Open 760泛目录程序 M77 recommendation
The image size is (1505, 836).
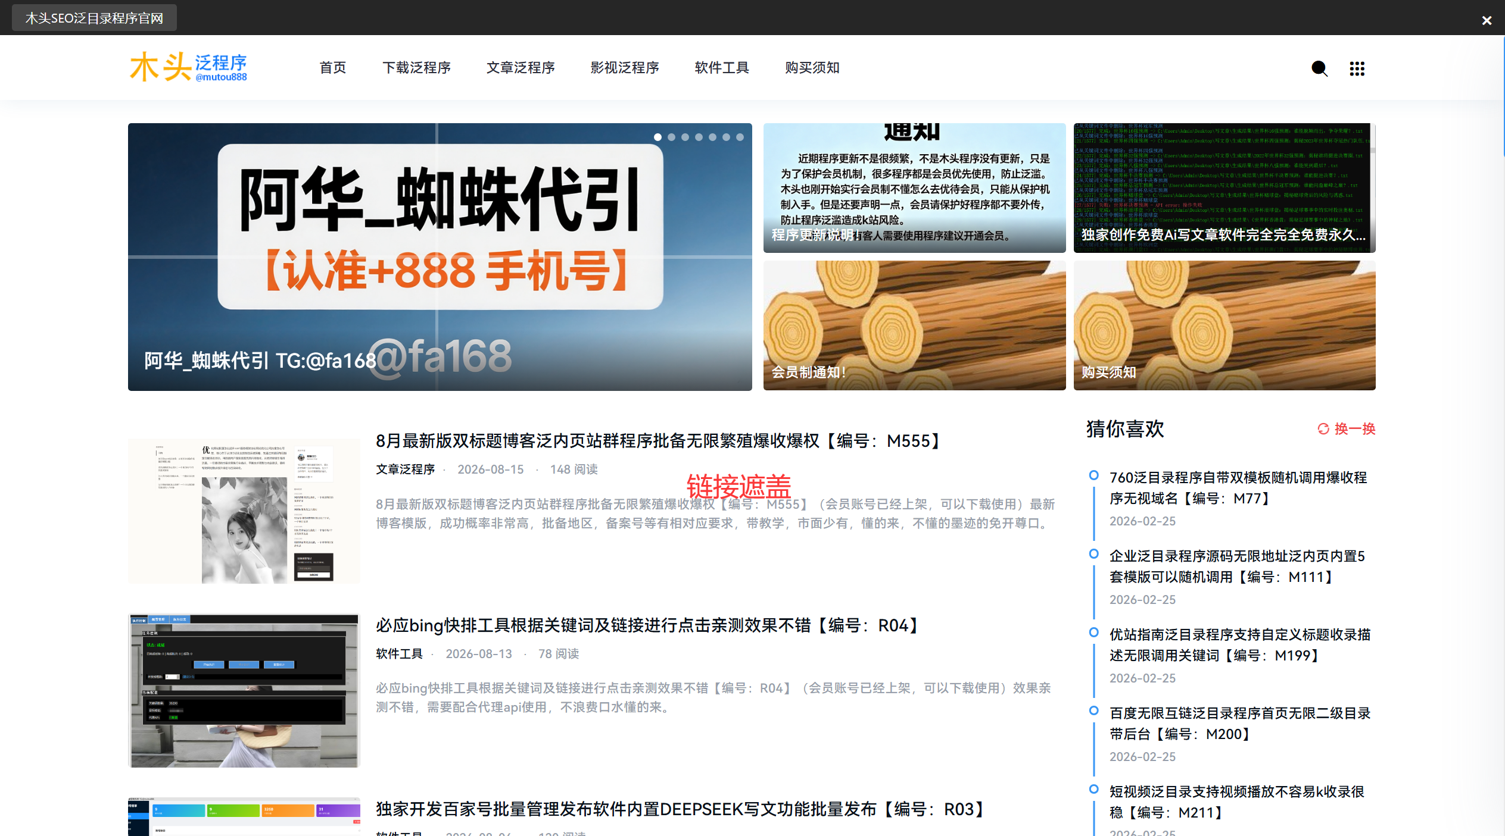tap(1238, 488)
